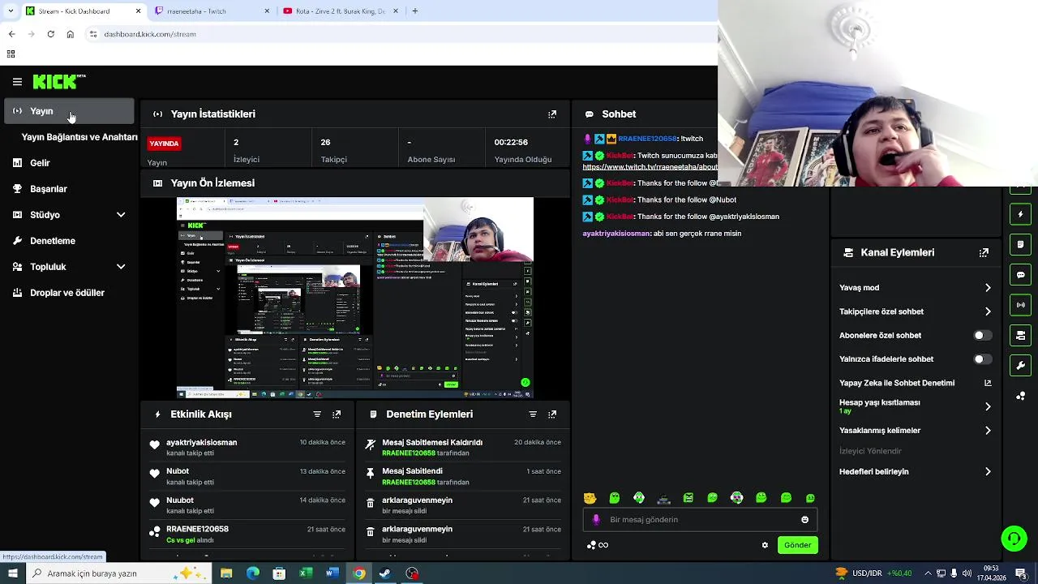Image resolution: width=1038 pixels, height=584 pixels.
Task: Click Nubot follow event in Etkinlik Akışı
Action: 248,476
